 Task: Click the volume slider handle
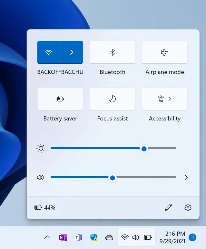pos(112,178)
